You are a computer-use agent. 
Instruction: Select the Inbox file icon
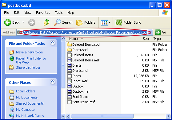(70, 76)
